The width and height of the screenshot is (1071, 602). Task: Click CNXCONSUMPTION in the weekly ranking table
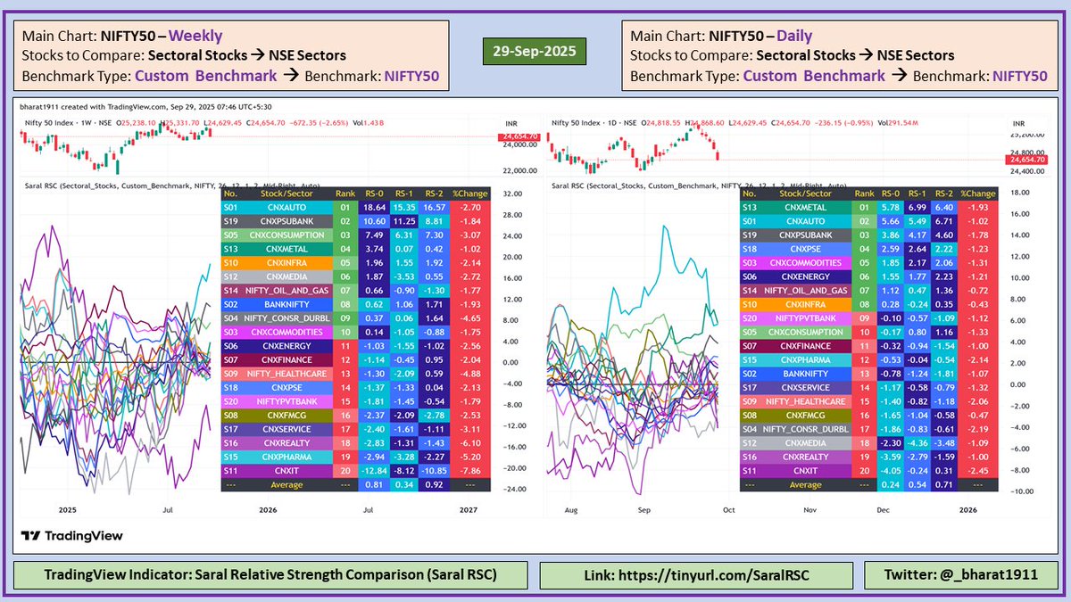click(287, 235)
